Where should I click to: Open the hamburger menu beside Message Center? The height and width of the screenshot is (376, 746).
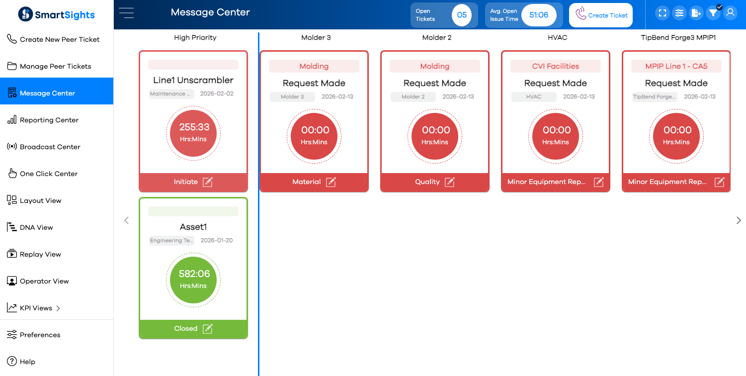(126, 13)
